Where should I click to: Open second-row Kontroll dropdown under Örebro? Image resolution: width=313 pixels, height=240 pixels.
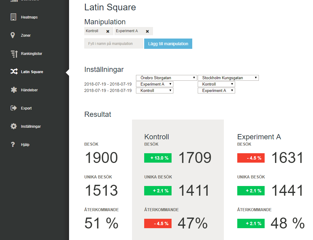point(155,90)
